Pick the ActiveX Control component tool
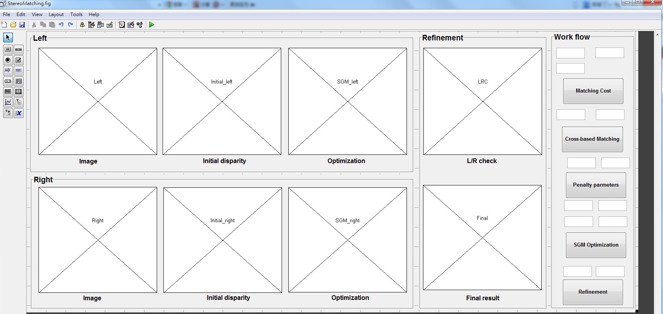663x314 pixels. pyautogui.click(x=18, y=113)
